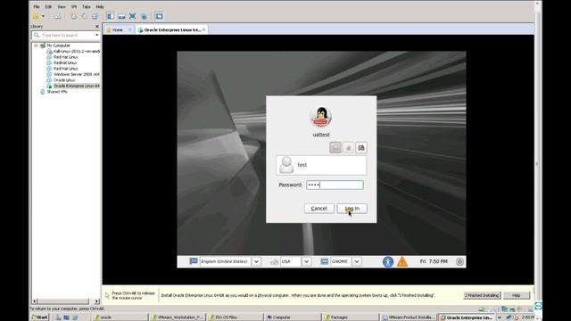This screenshot has width=571, height=321.
Task: Select the smartcard authentication button
Action: click(361, 147)
